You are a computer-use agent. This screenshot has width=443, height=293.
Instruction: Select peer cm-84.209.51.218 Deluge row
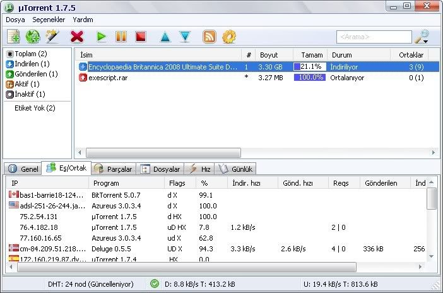click(x=216, y=249)
